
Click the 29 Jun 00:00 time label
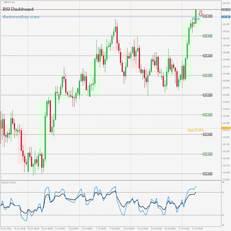(34, 228)
